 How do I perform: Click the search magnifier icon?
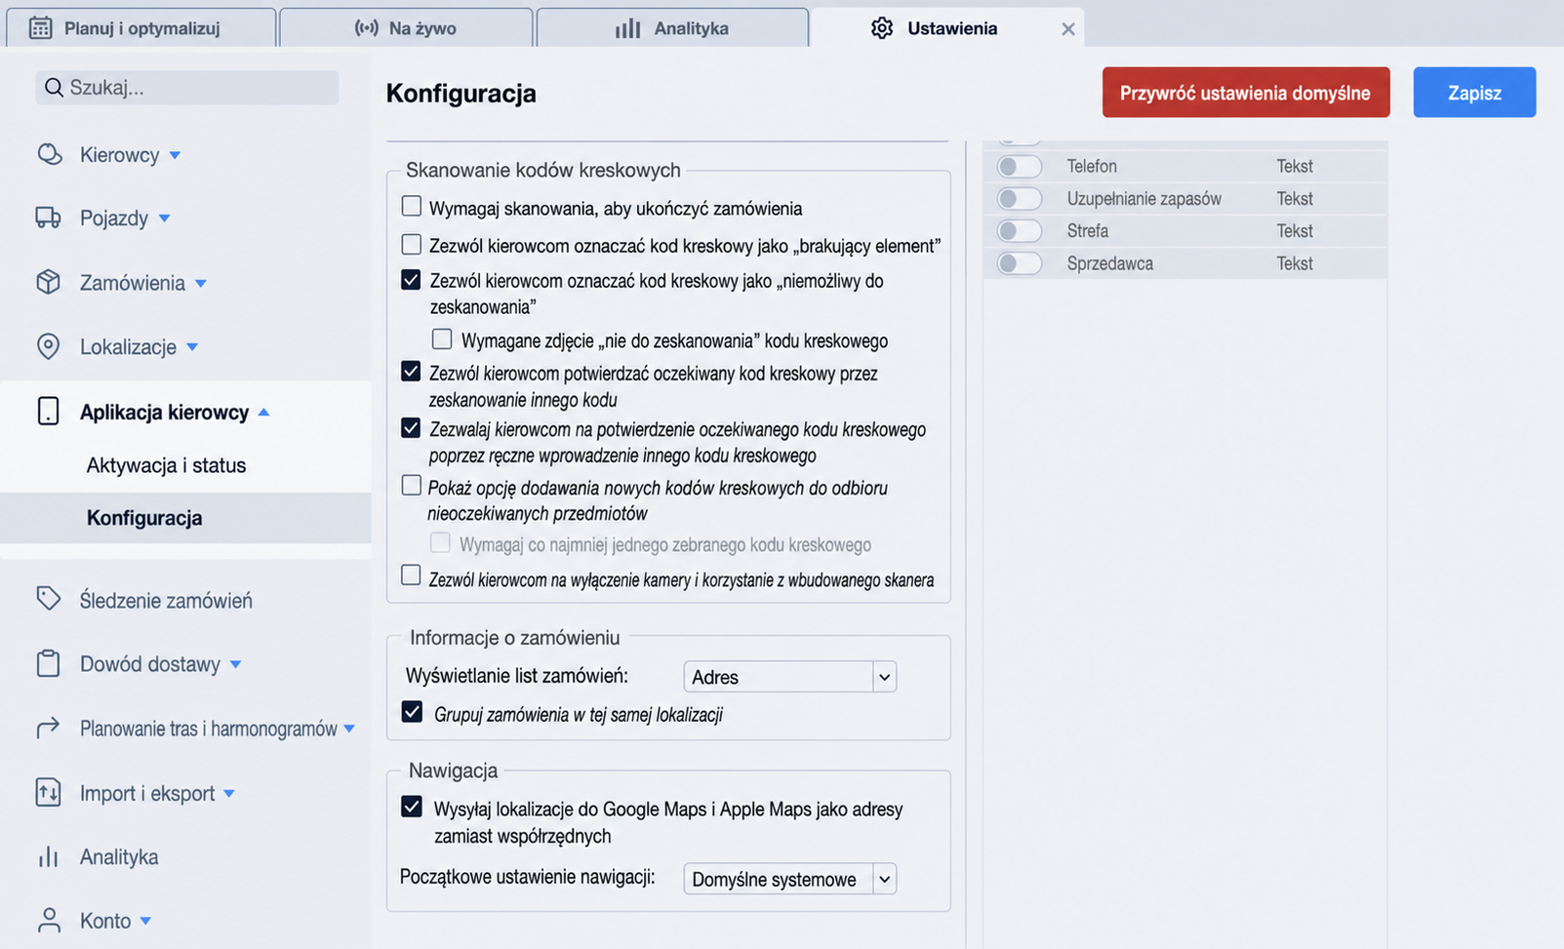[x=54, y=88]
